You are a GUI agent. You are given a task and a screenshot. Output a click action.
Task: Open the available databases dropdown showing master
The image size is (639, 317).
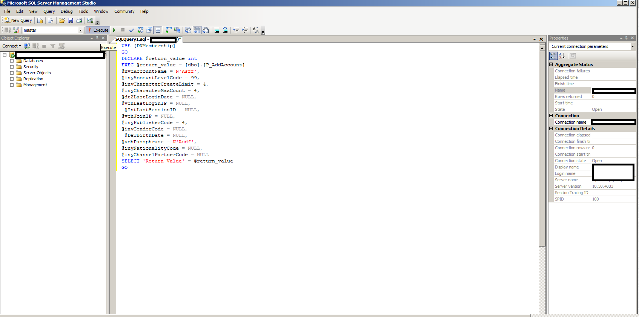pyautogui.click(x=80, y=30)
